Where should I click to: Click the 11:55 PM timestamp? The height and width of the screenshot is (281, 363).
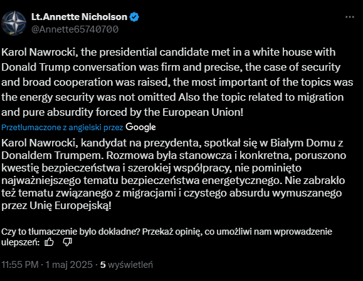(x=20, y=265)
